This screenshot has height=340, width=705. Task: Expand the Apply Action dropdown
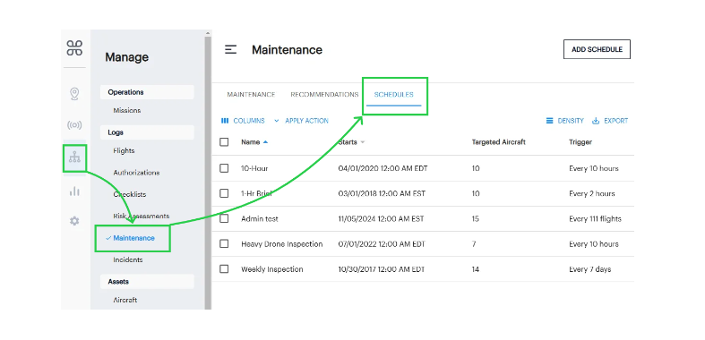click(x=301, y=121)
